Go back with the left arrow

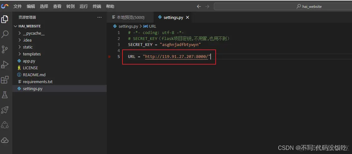[199, 7]
